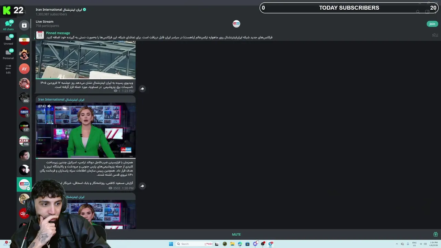The height and width of the screenshot is (248, 441).
Task: Open the Iran International channel header
Action: click(x=61, y=12)
